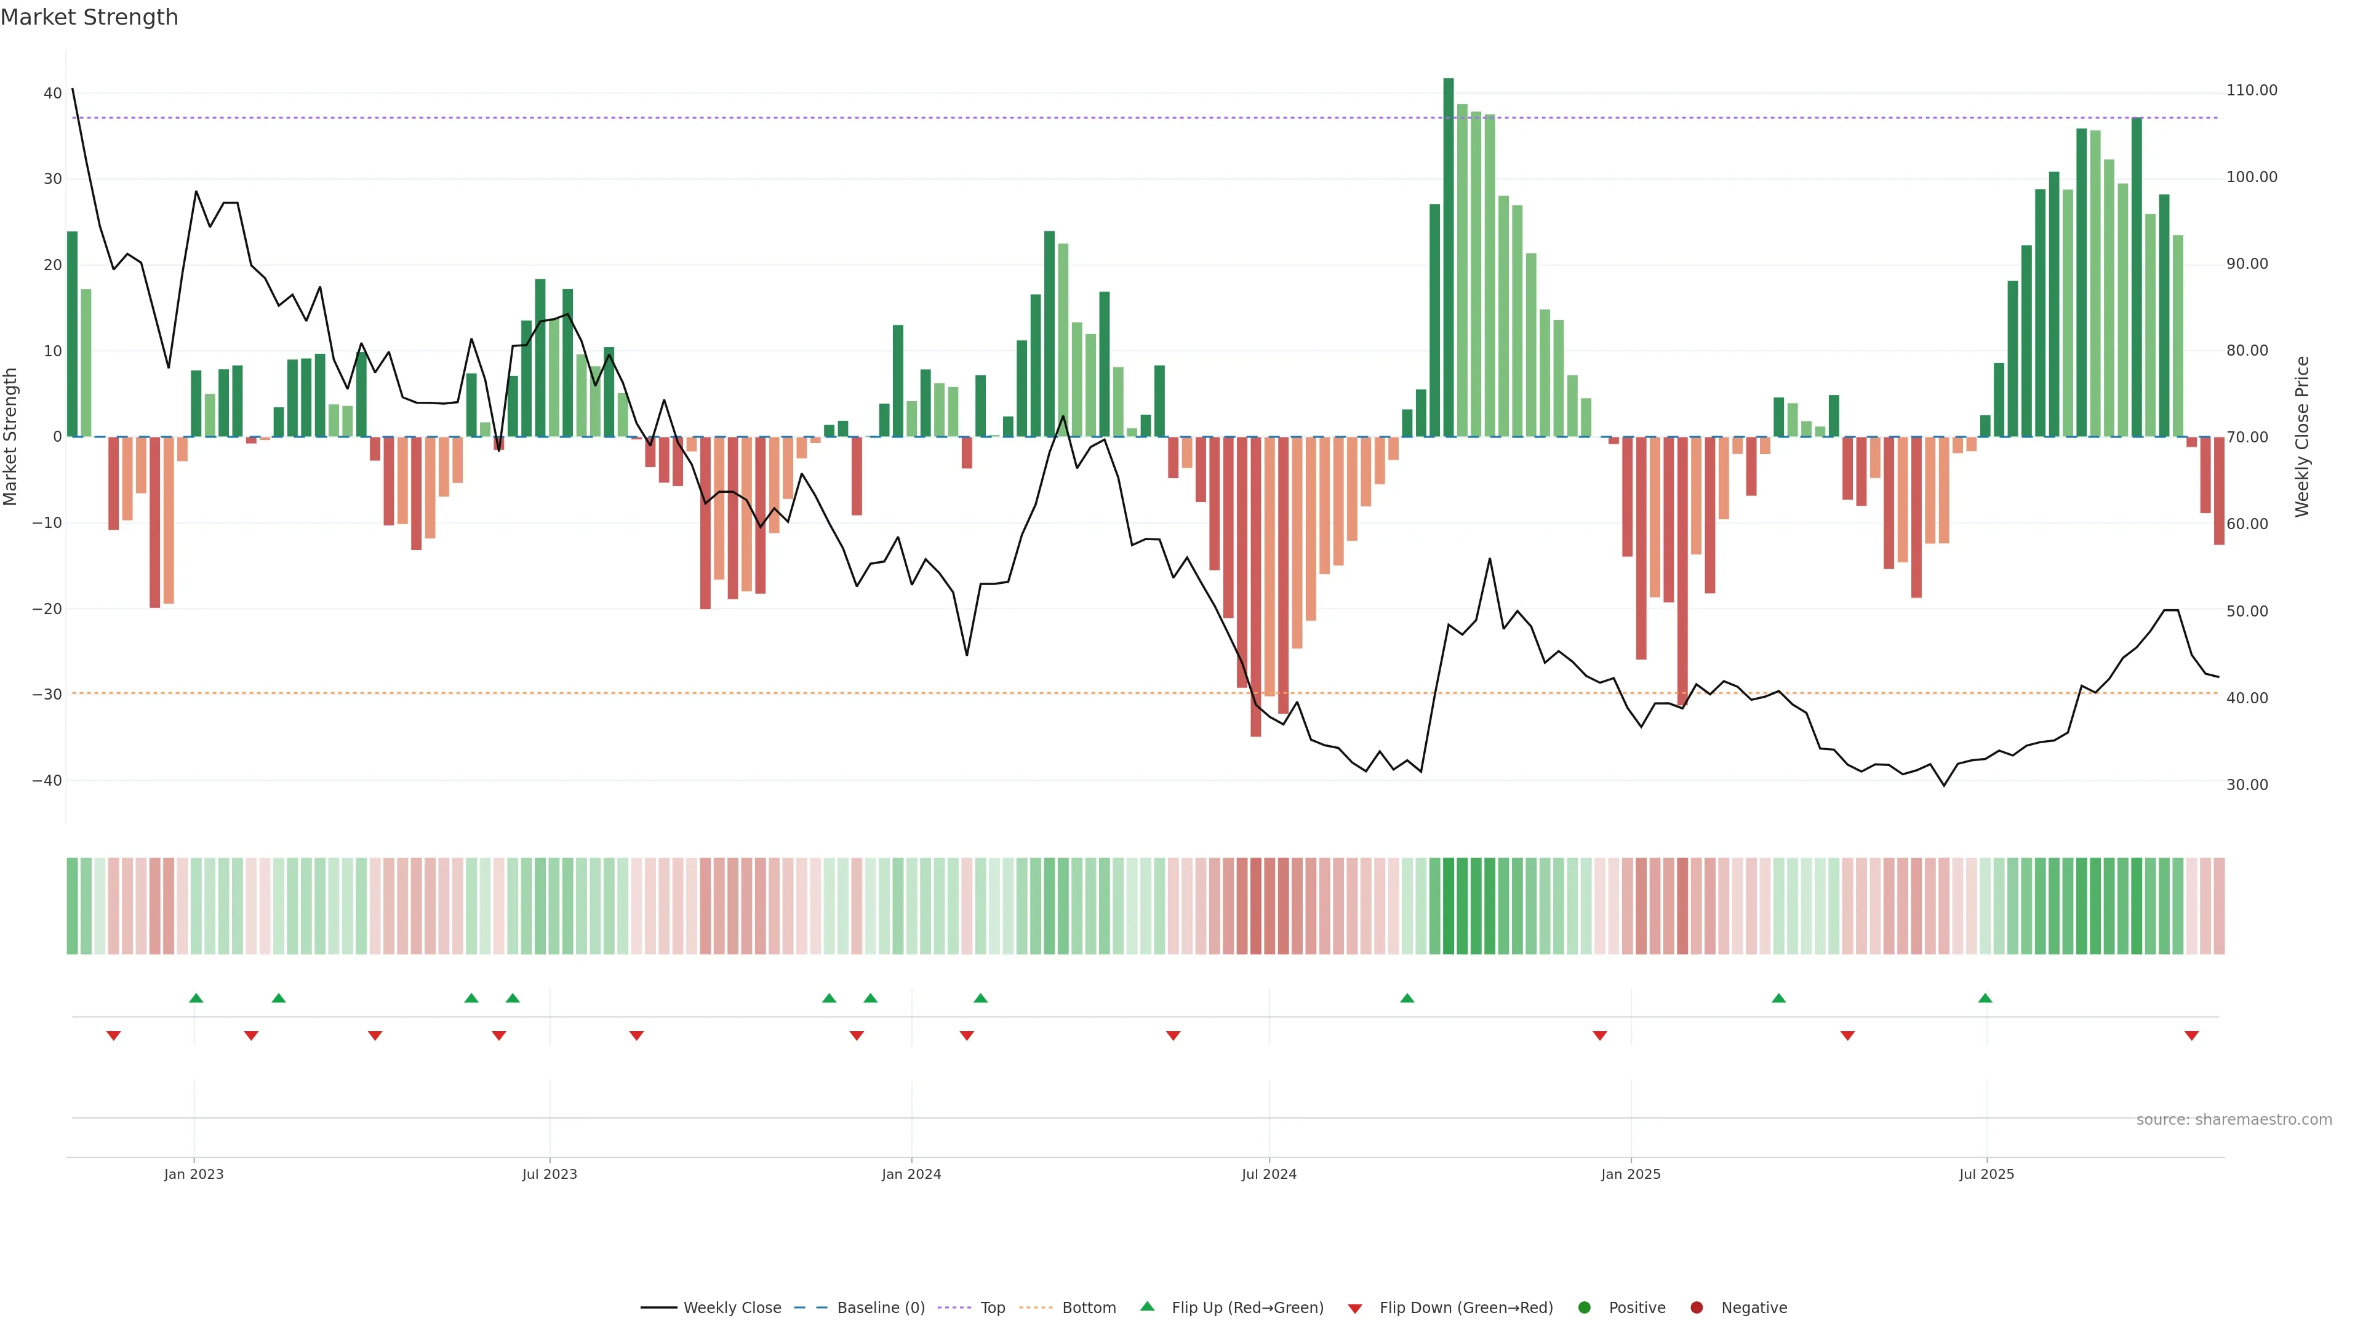This screenshot has width=2363, height=1329.
Task: Click the first green flip-up triangle marker
Action: click(x=196, y=998)
